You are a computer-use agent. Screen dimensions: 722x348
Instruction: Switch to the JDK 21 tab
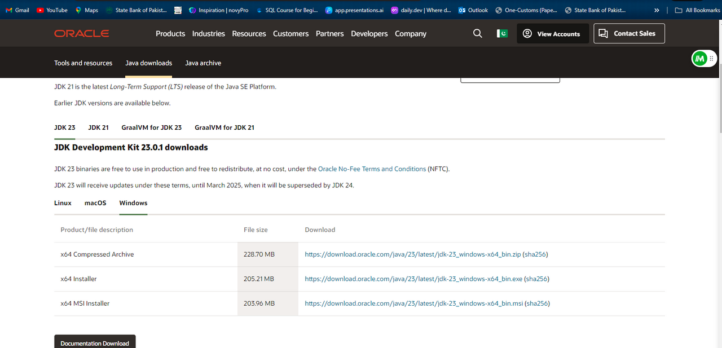click(98, 127)
